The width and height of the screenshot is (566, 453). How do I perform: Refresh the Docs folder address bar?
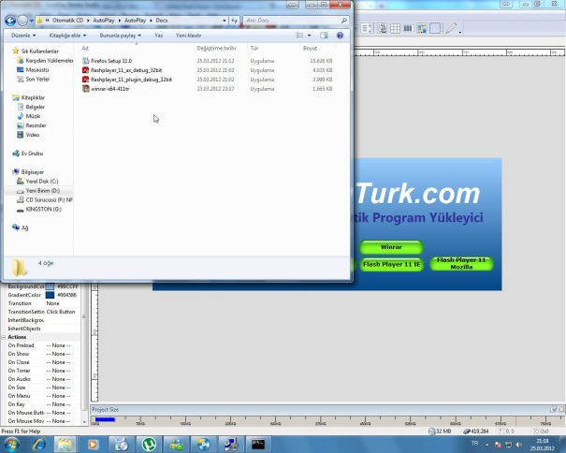coord(235,21)
